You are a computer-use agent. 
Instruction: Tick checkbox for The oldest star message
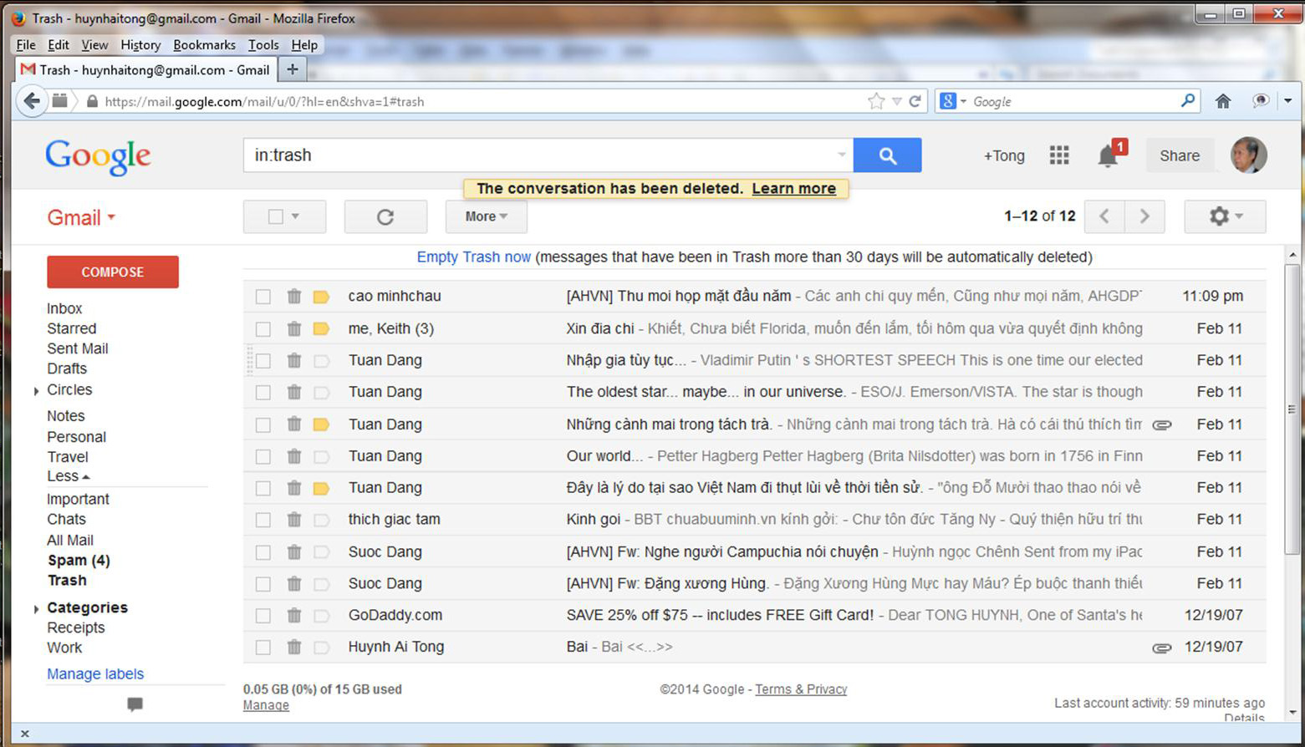(x=263, y=393)
